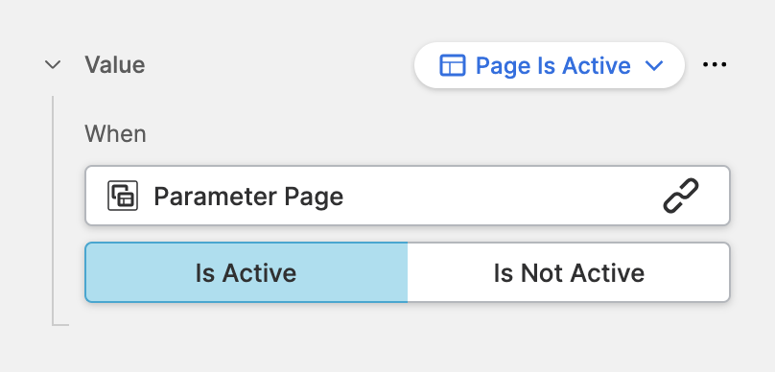This screenshot has height=372, width=775.
Task: Click the chain link icon in Parameter Page field
Action: pos(681,196)
